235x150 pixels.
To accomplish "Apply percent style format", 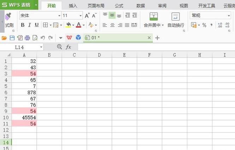I will click(204, 25).
